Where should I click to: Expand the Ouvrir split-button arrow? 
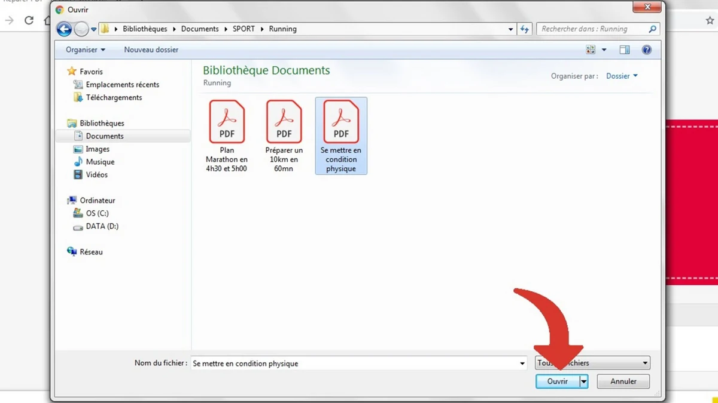click(583, 381)
